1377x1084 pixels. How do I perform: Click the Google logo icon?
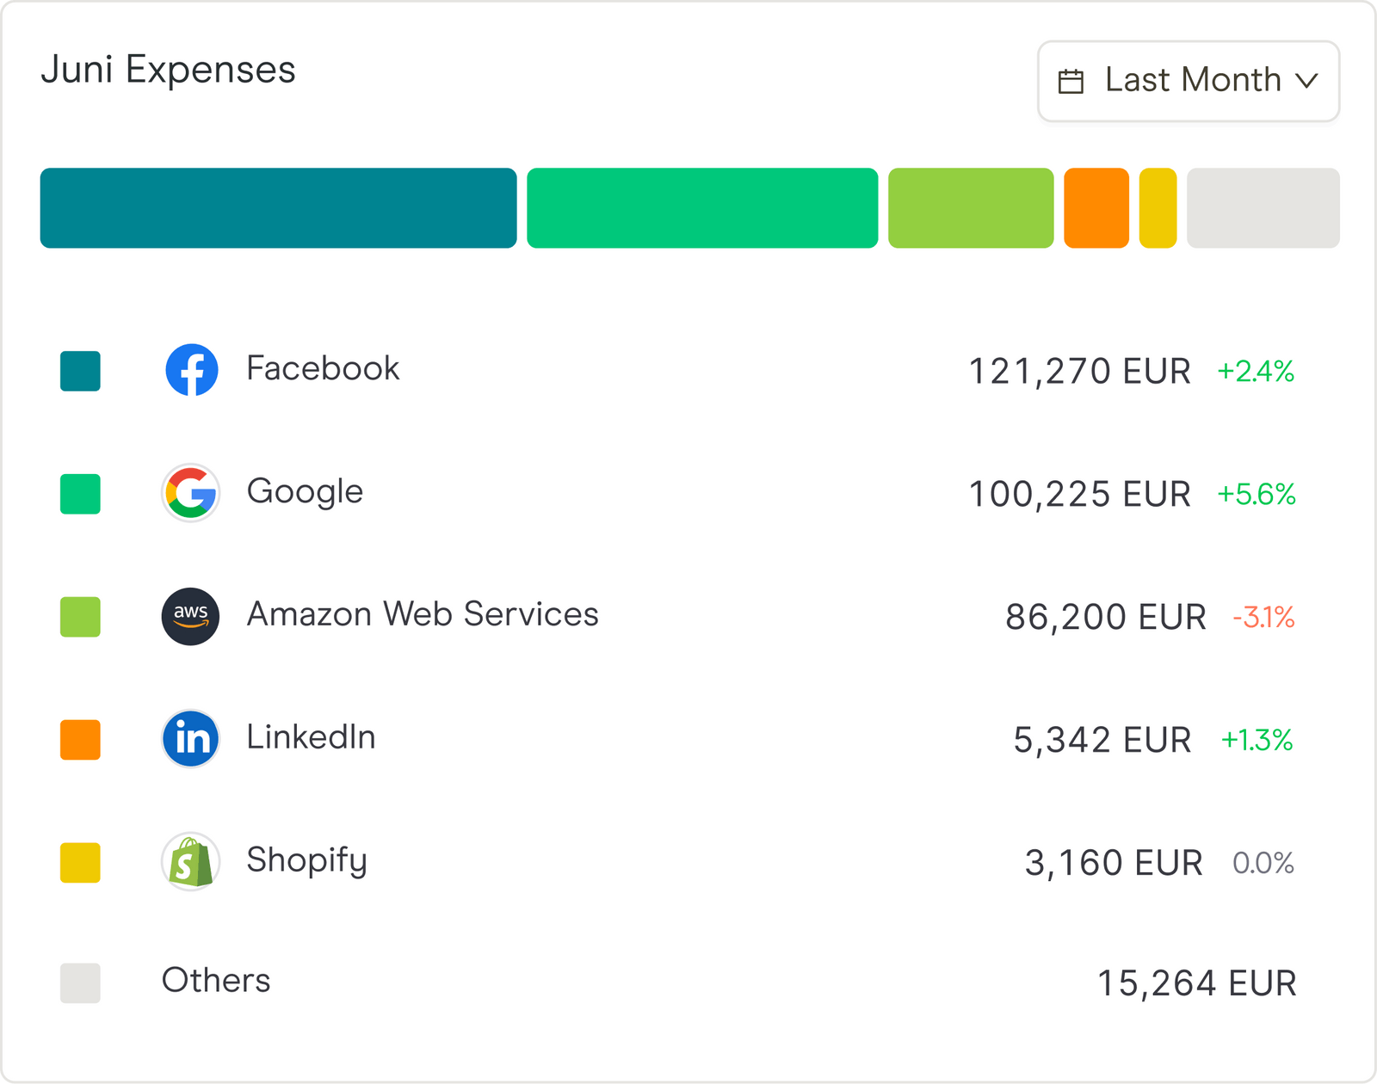pyautogui.click(x=191, y=493)
